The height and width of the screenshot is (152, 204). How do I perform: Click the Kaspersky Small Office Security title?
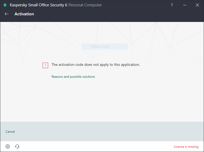tap(38, 5)
